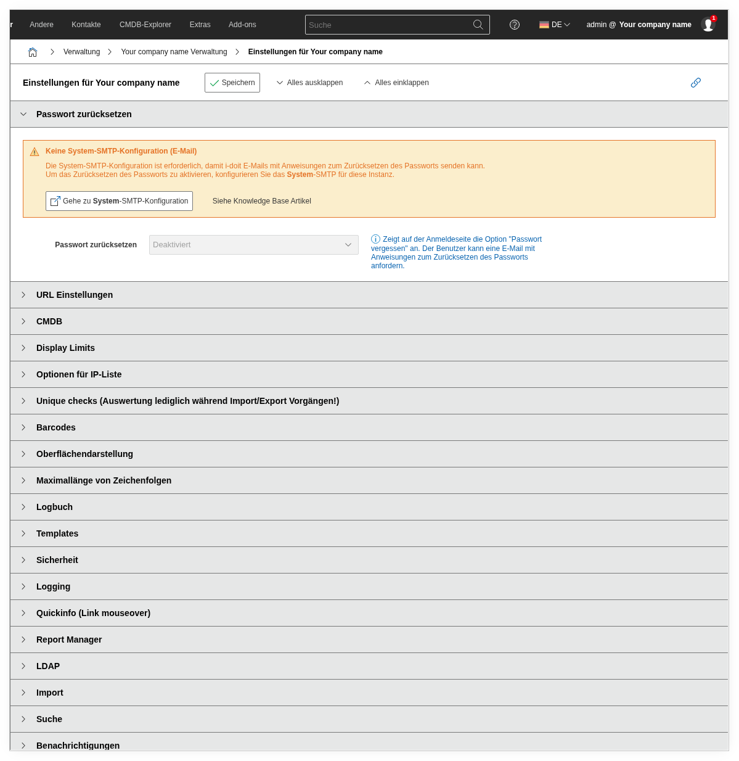
Task: Open the Add-ons menu
Action: (x=242, y=25)
